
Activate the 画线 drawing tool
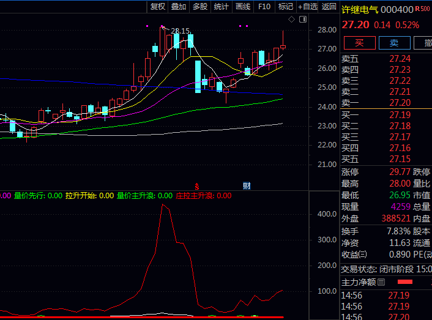point(243,7)
